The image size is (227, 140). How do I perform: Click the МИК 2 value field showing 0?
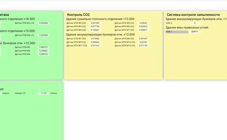pyautogui.click(x=195, y=23)
